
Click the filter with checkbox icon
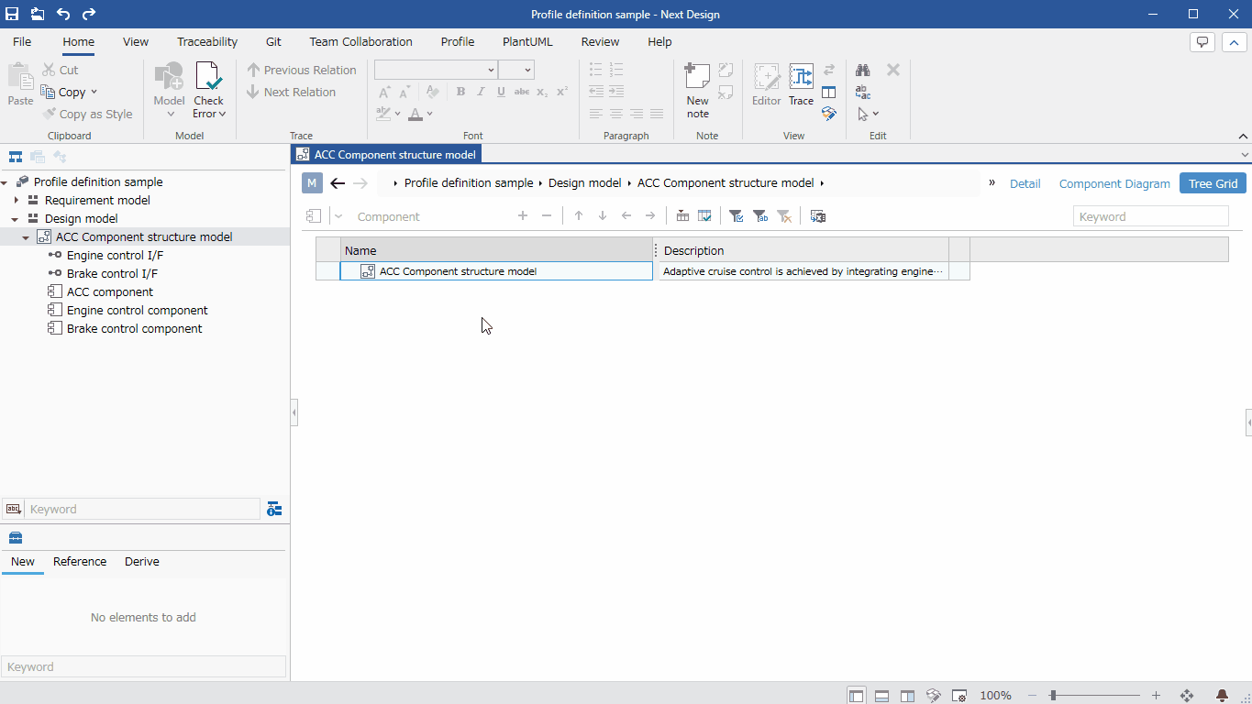(x=736, y=216)
